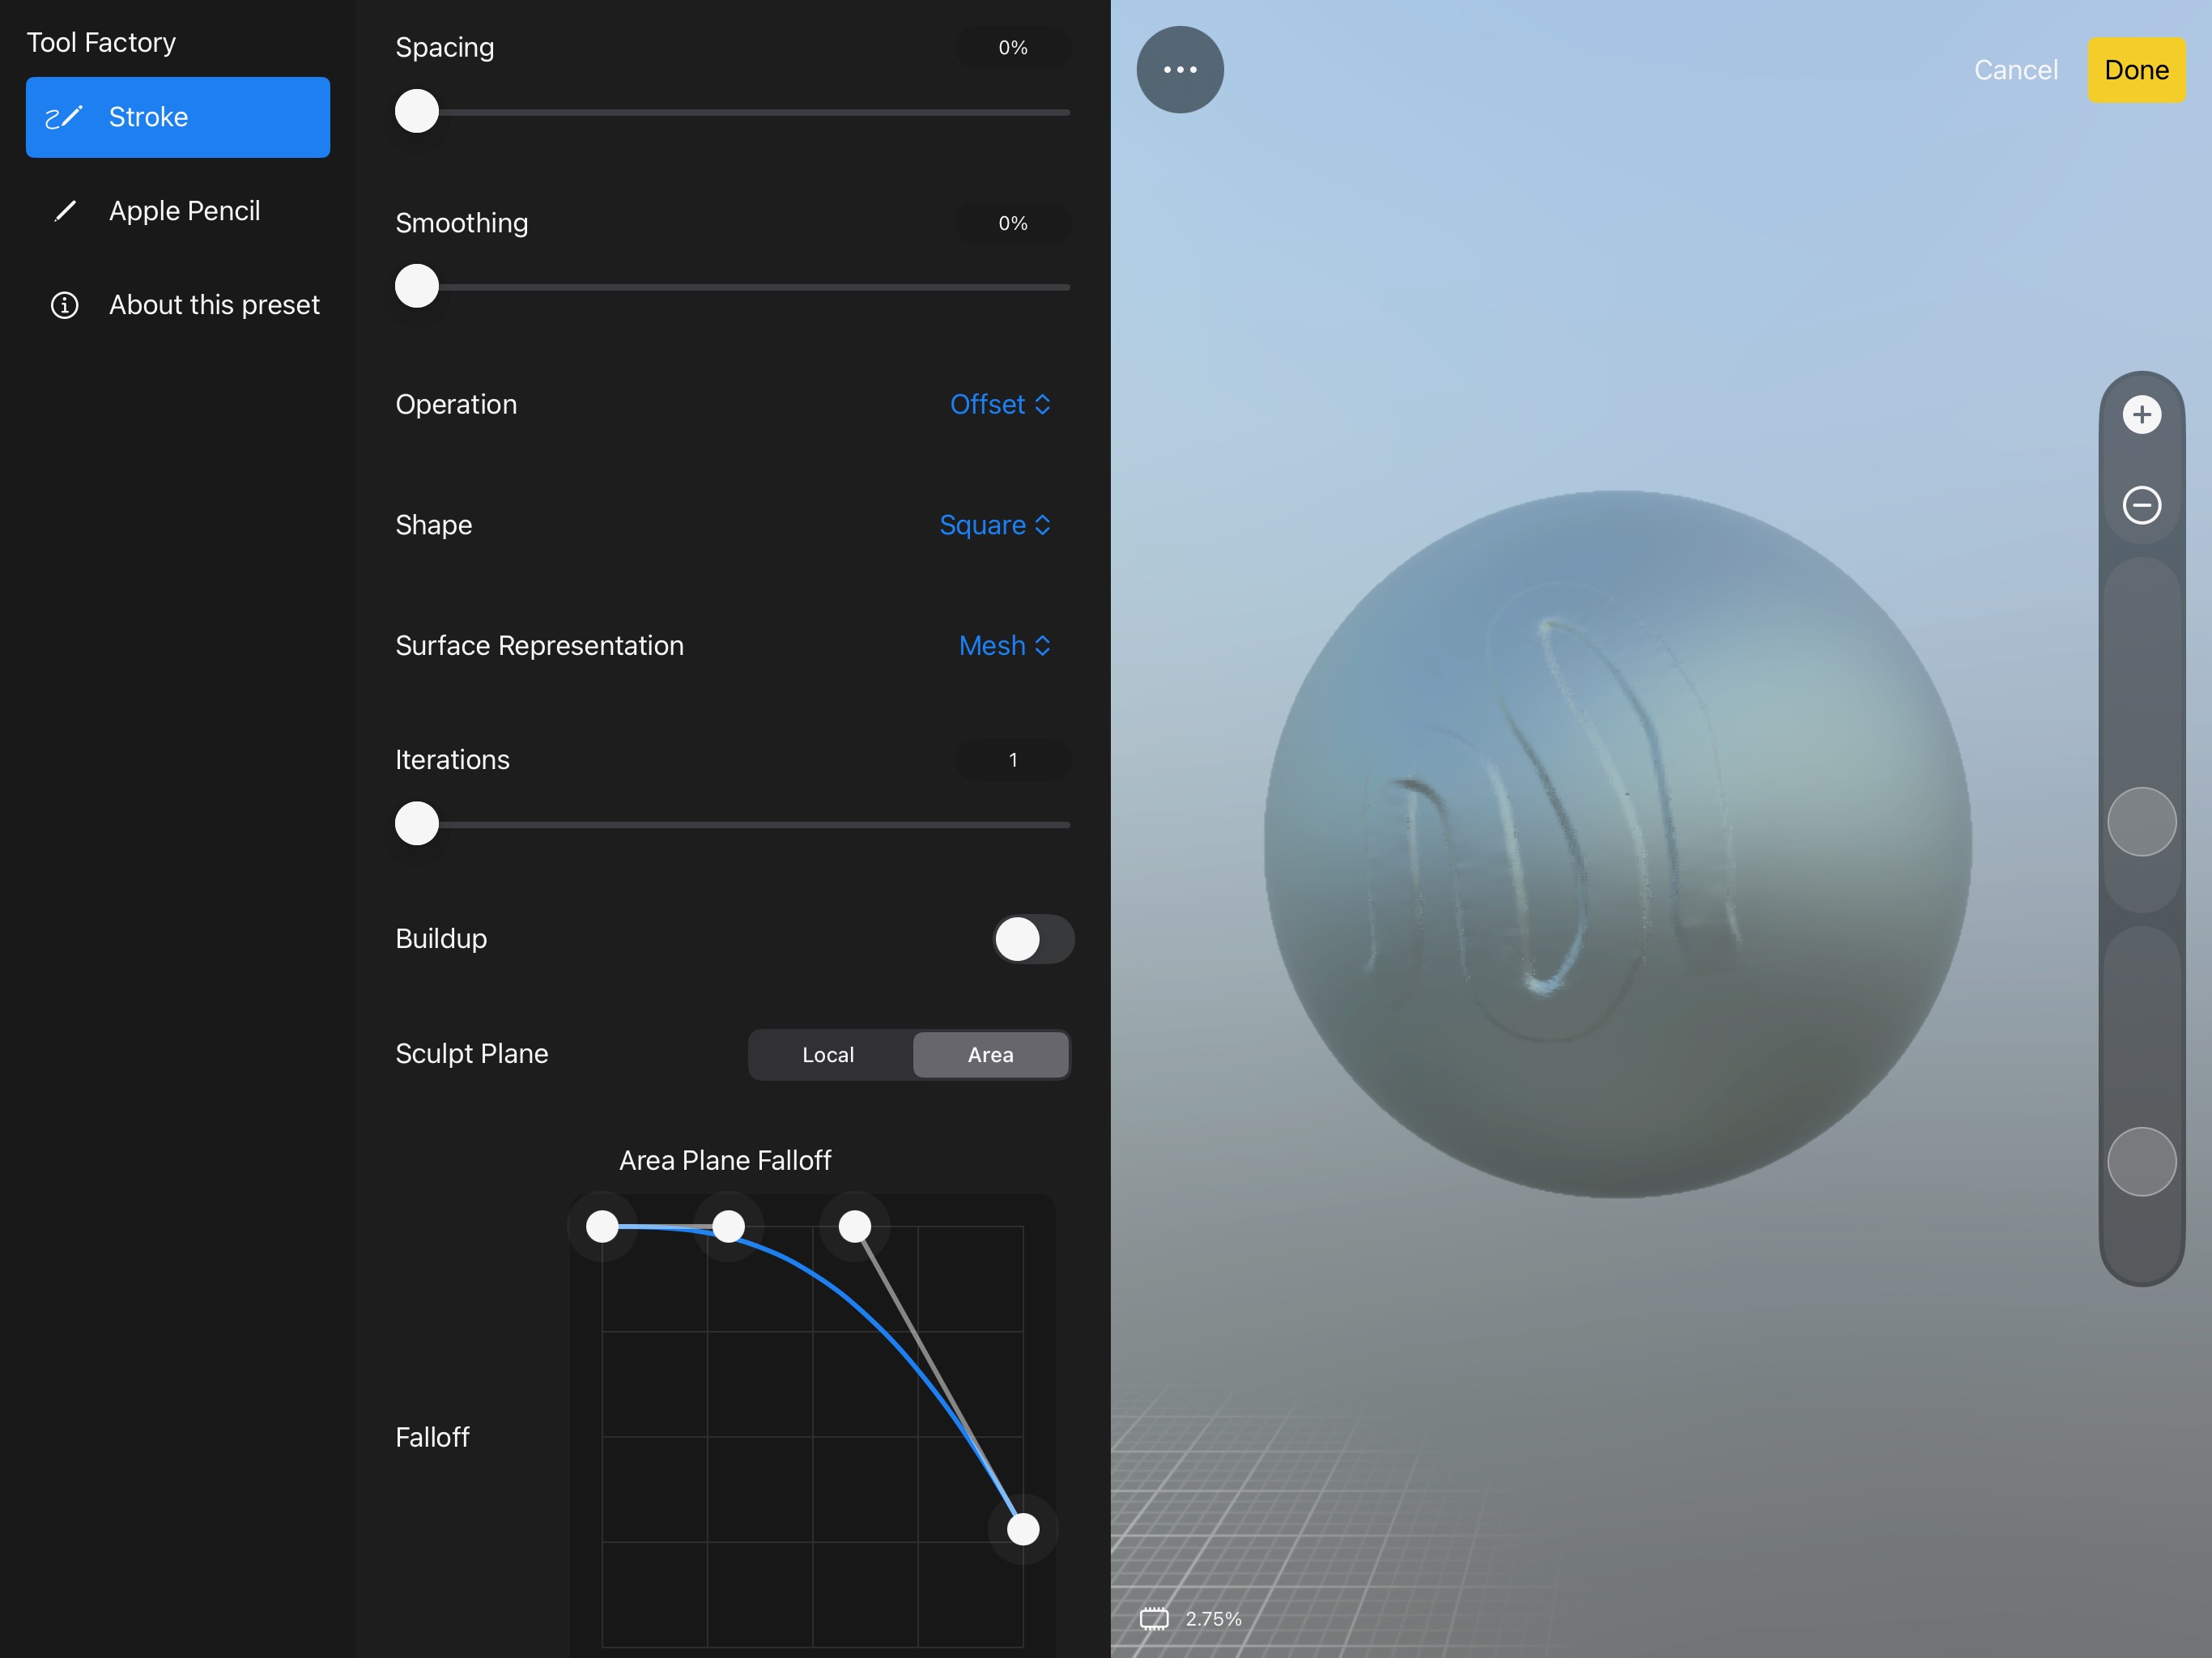Viewport: 2212px width, 1658px height.
Task: Click Cancel to discard changes
Action: [x=2015, y=70]
